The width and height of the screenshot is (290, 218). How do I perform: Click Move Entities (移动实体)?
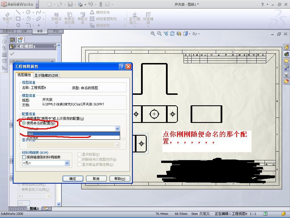tap(100, 25)
